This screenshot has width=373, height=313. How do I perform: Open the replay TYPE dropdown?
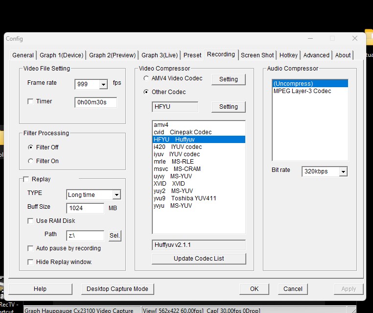click(x=117, y=194)
